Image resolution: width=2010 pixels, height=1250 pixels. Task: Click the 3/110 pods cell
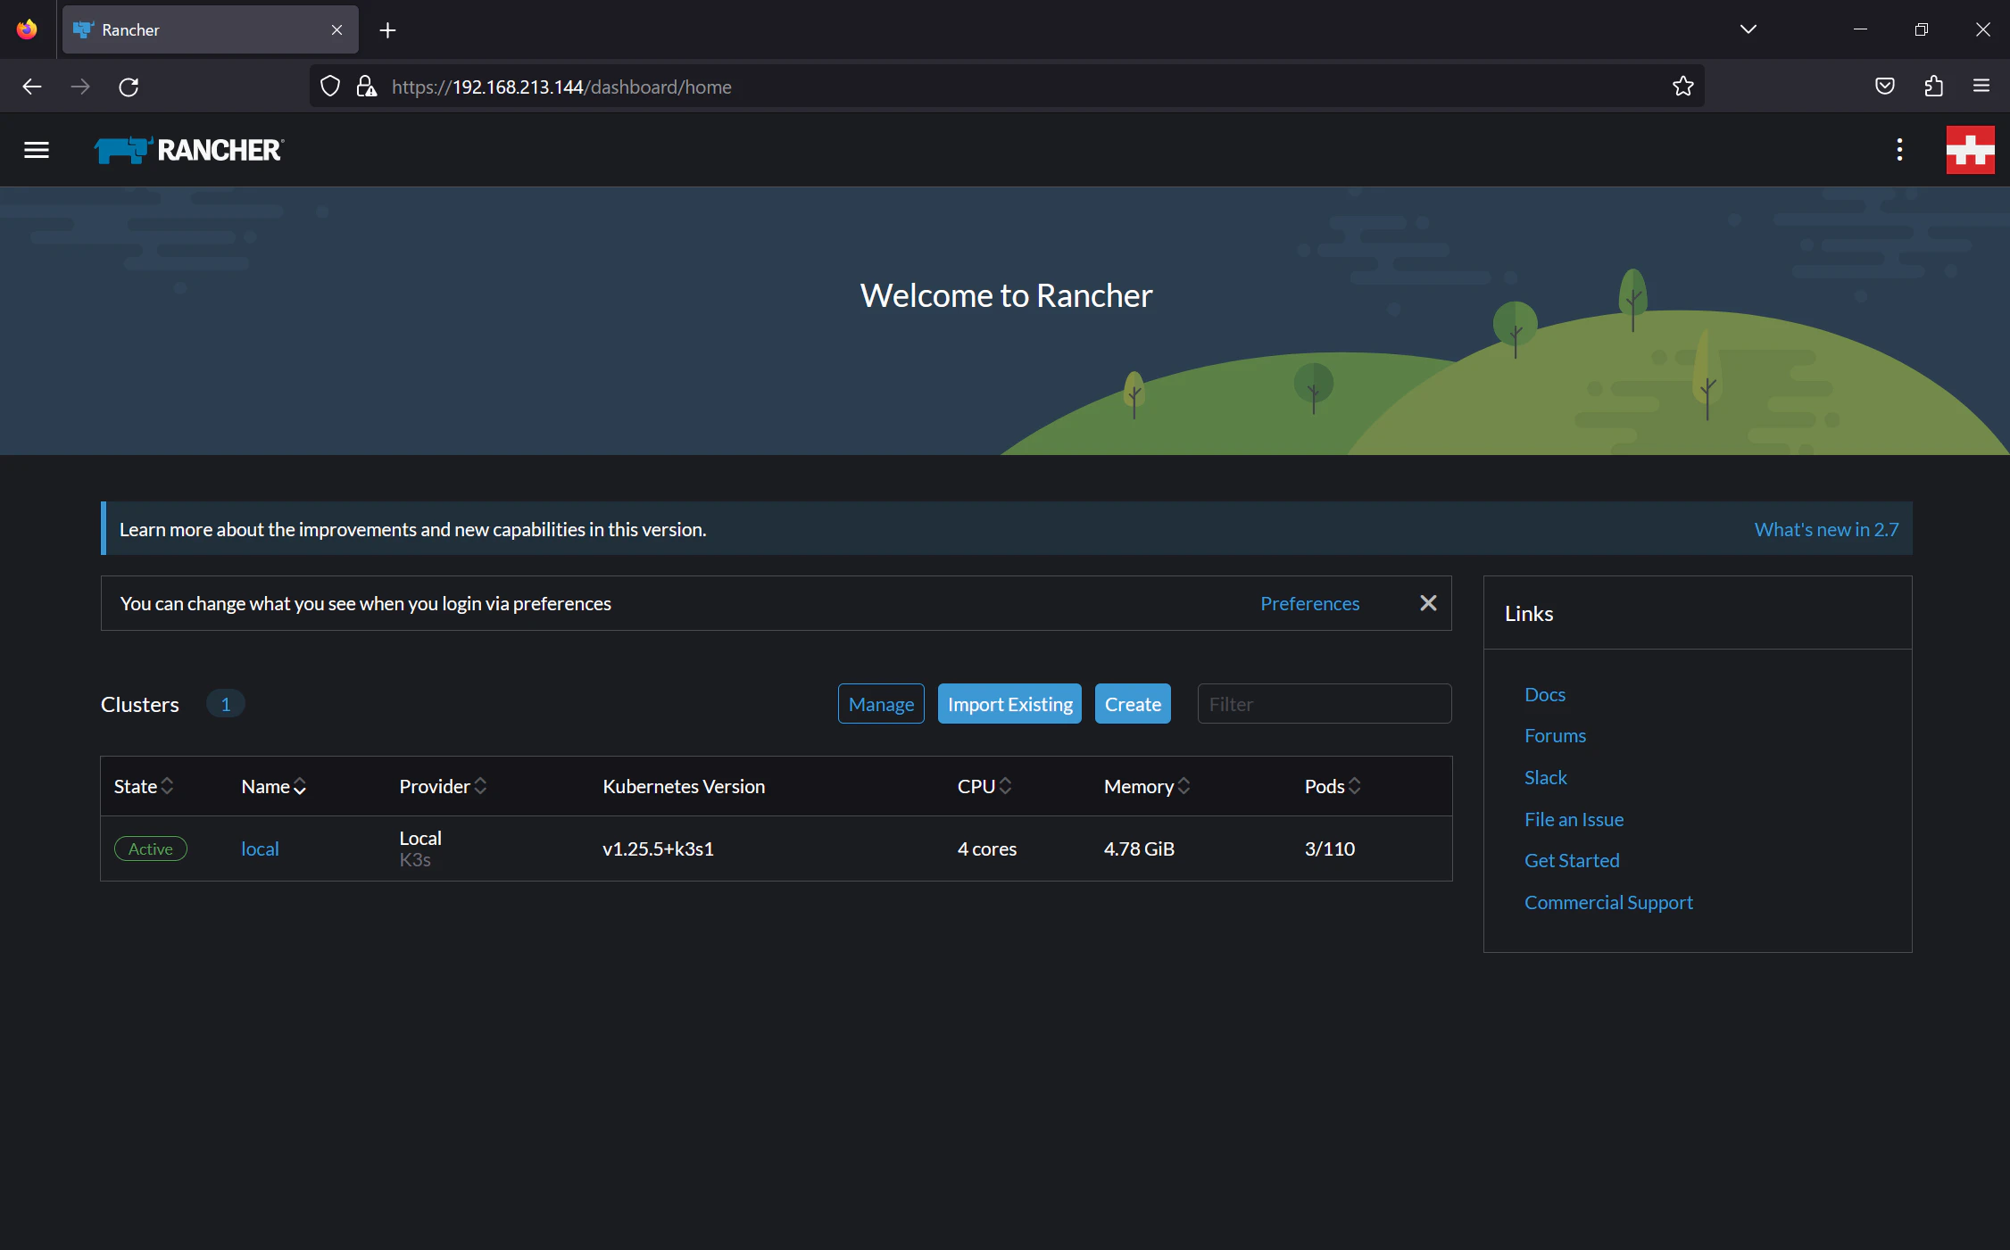point(1330,849)
